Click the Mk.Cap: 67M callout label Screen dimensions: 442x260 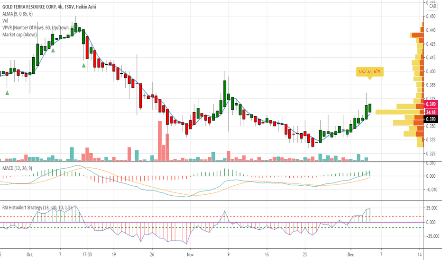pyautogui.click(x=369, y=72)
